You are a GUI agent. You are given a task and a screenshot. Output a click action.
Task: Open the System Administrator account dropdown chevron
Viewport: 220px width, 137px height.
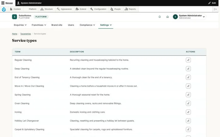(204, 17)
